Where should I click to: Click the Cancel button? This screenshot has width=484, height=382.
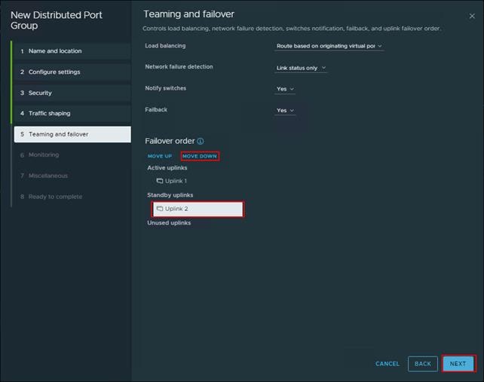[x=388, y=364]
